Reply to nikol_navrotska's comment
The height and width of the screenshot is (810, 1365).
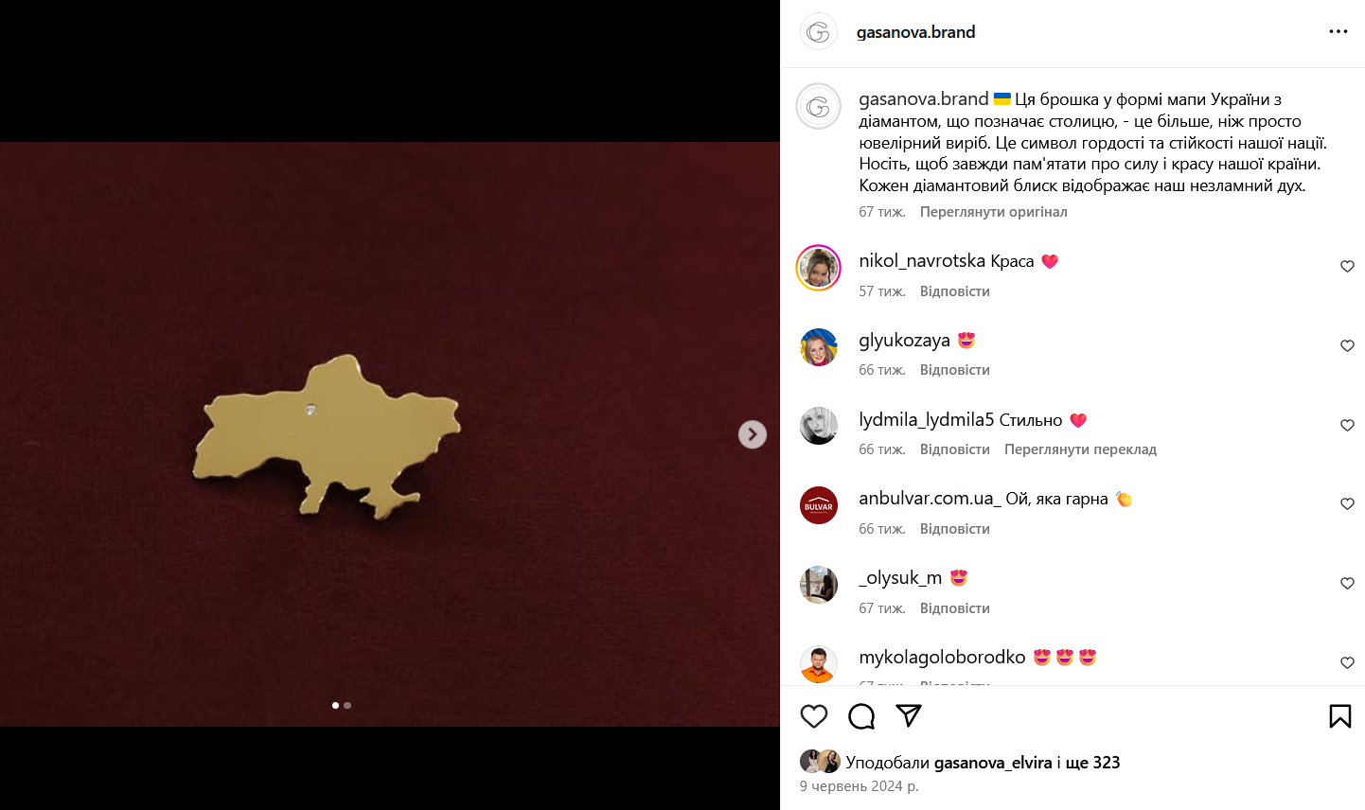955,291
